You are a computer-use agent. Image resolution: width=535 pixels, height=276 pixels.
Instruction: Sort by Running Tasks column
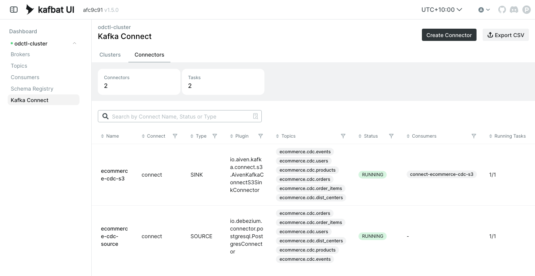pos(507,136)
